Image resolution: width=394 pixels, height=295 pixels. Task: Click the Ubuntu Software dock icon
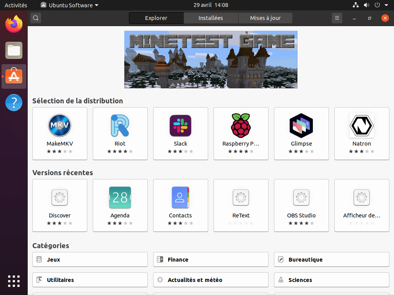pyautogui.click(x=14, y=76)
